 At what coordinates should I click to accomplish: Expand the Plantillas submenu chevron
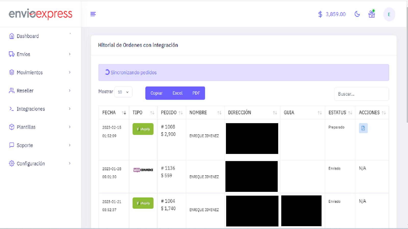tap(70, 127)
